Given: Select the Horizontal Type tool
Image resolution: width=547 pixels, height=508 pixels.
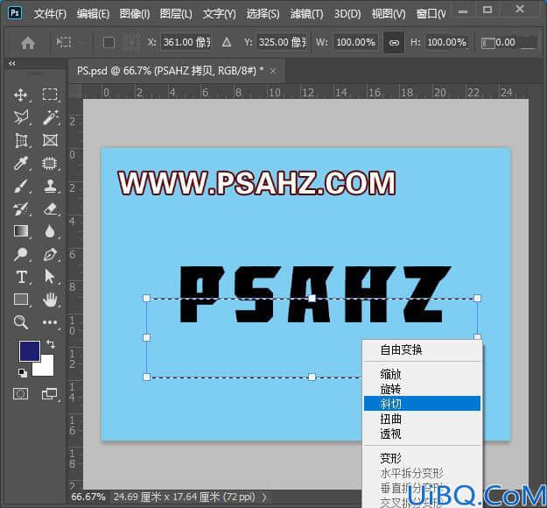Looking at the screenshot, I should (x=21, y=277).
